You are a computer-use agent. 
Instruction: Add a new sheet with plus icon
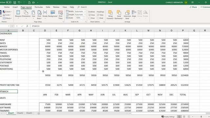click(39, 113)
